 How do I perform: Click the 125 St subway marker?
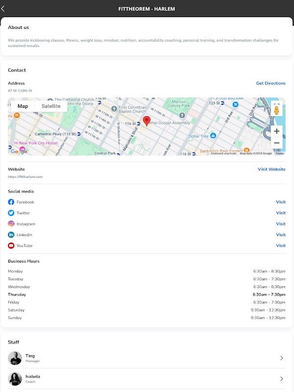point(222,103)
